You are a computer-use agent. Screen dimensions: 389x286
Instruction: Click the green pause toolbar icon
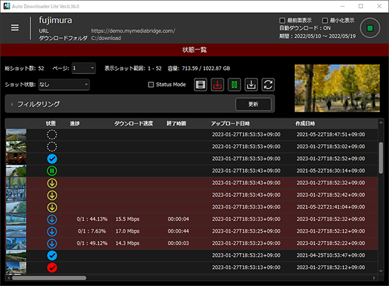click(x=233, y=84)
